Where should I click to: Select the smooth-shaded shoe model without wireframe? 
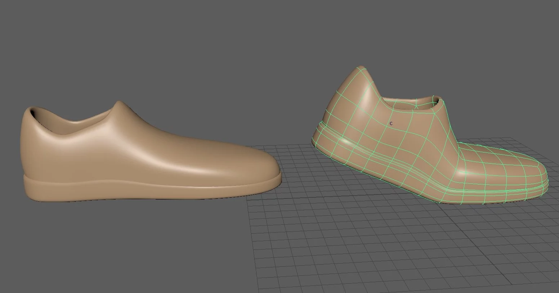151,151
